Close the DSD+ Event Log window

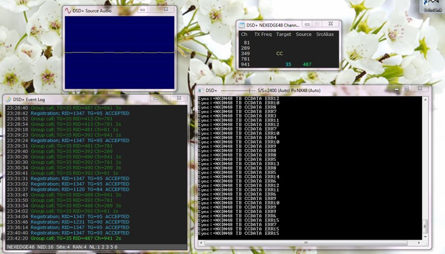point(179,98)
